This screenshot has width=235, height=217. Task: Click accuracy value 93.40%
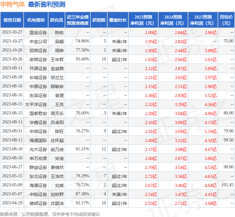[82, 59]
